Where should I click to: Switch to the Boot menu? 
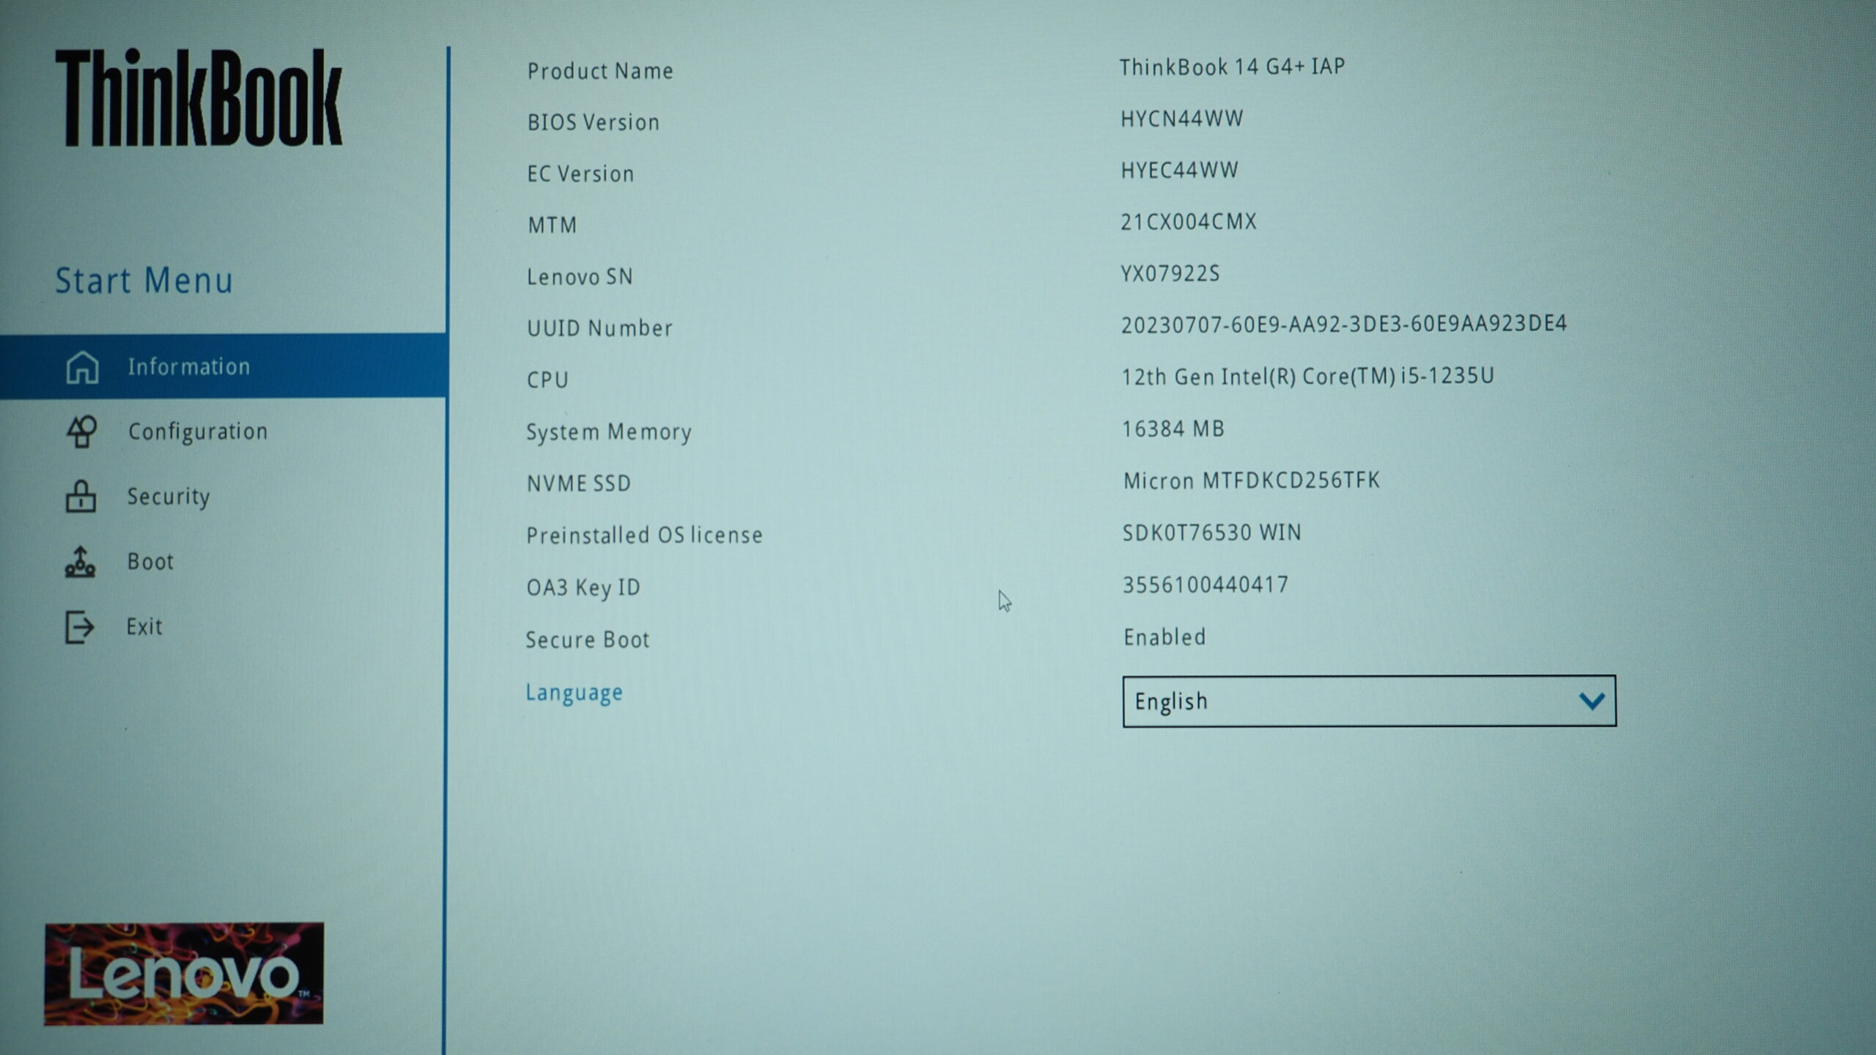(x=150, y=562)
